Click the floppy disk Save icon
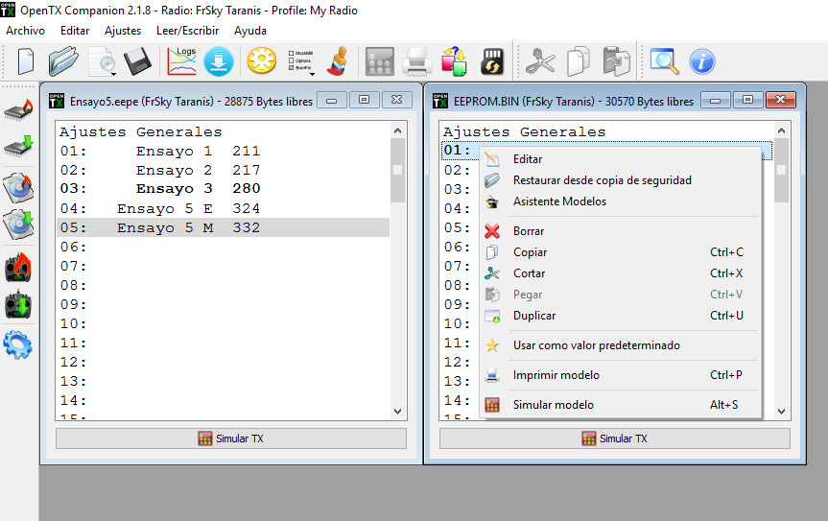Screen dimensions: 828x521 138,61
